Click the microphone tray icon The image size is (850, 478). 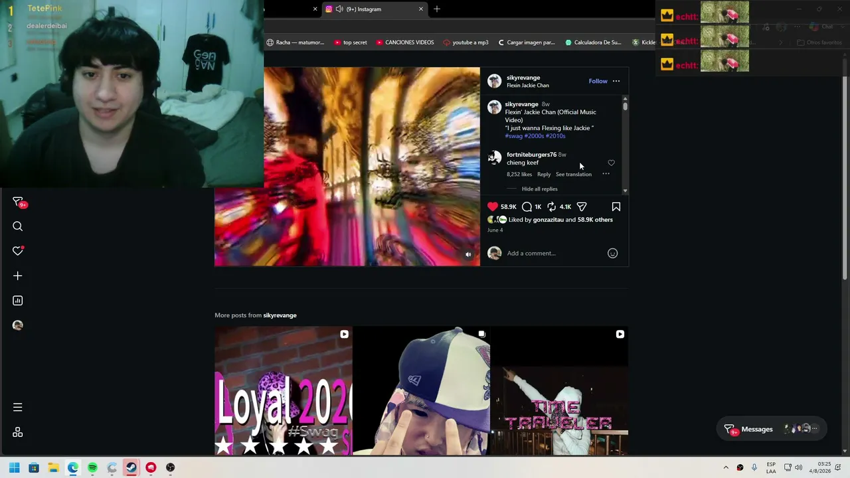pos(754,467)
